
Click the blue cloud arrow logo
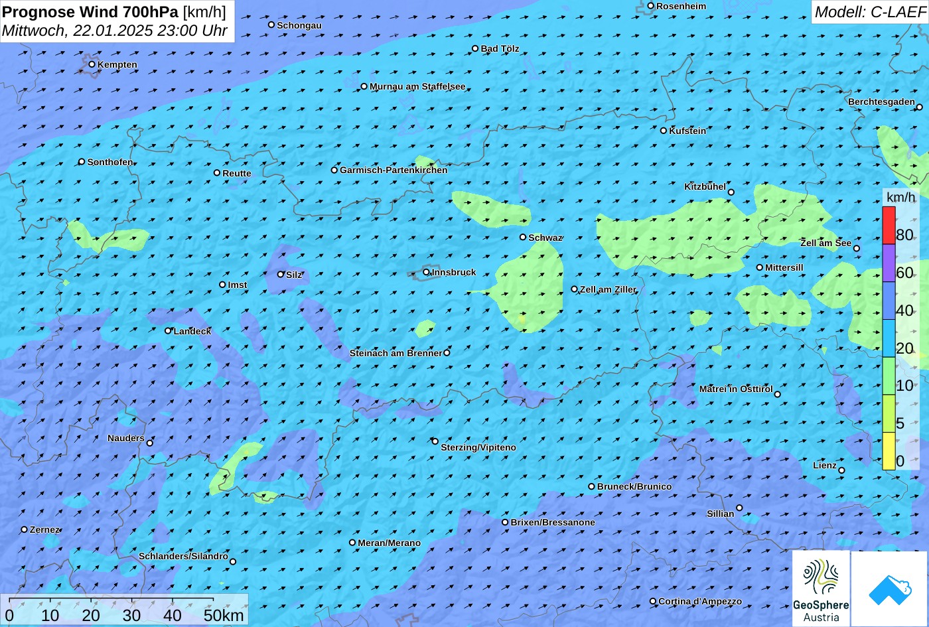point(890,589)
